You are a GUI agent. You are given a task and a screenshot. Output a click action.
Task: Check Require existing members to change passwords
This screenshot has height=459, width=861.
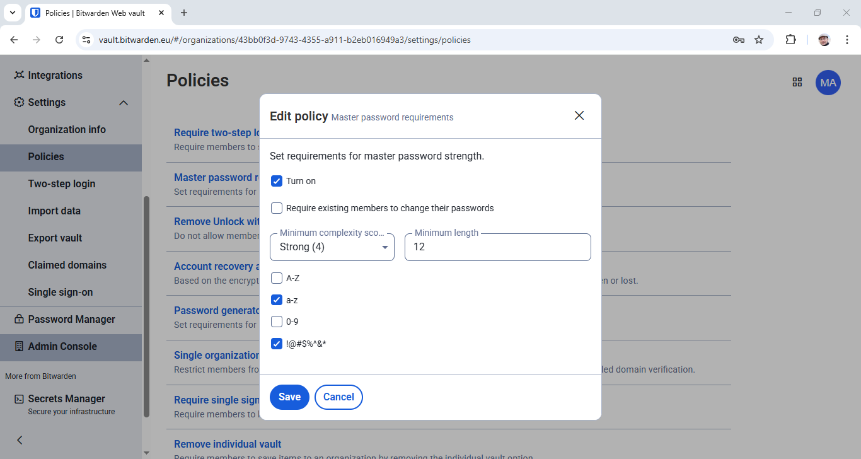[276, 208]
